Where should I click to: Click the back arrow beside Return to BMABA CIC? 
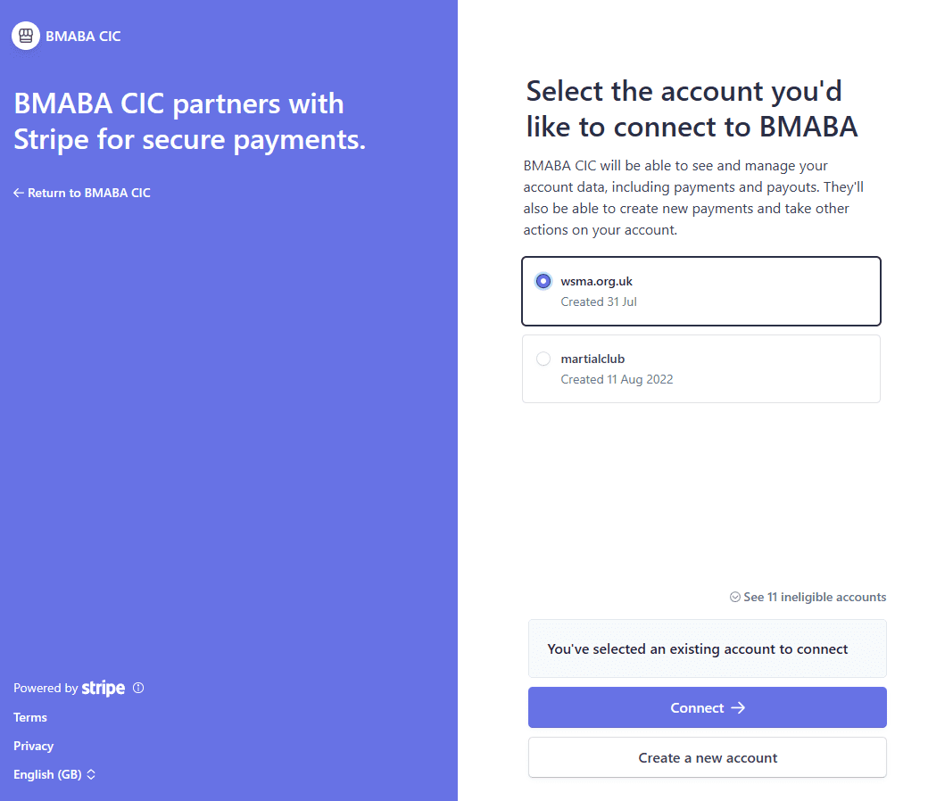tap(19, 193)
